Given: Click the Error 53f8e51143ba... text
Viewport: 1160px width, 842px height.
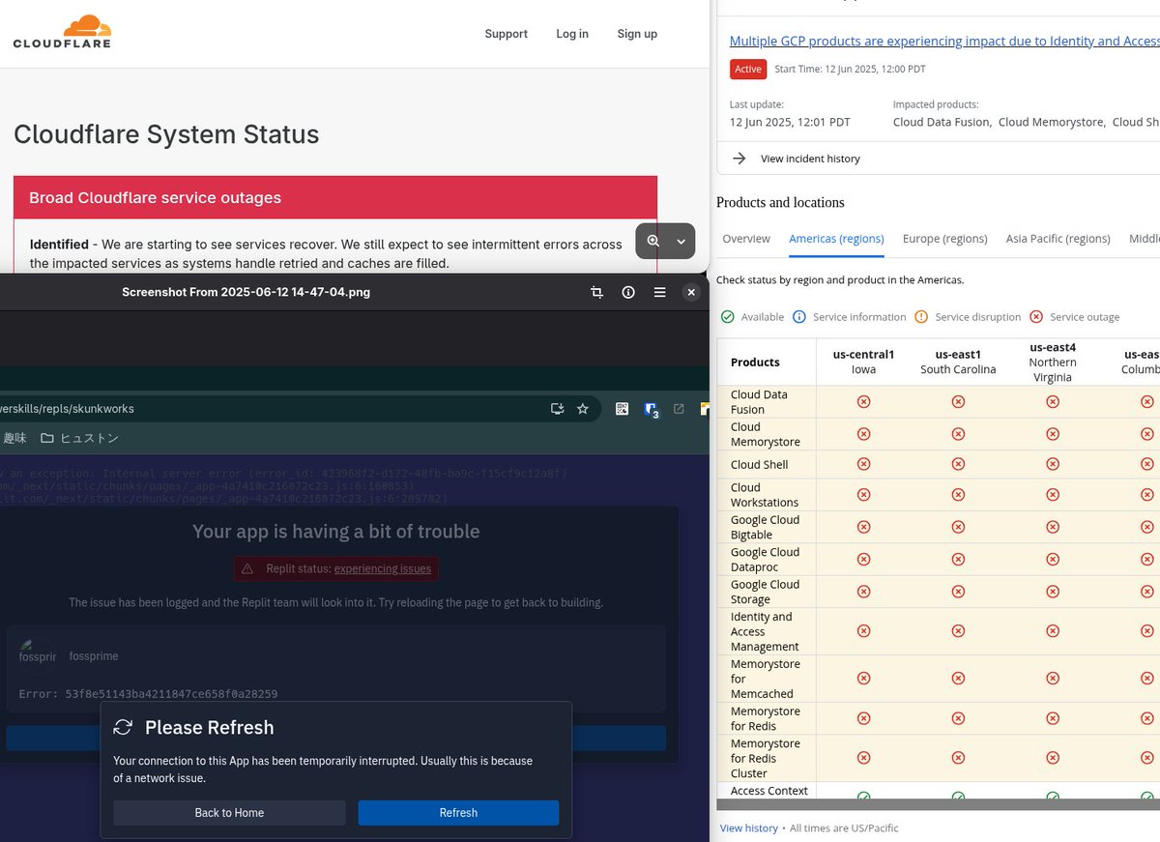Looking at the screenshot, I should pos(148,694).
